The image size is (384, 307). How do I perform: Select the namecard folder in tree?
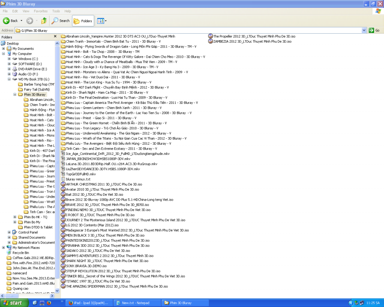pos(19,273)
